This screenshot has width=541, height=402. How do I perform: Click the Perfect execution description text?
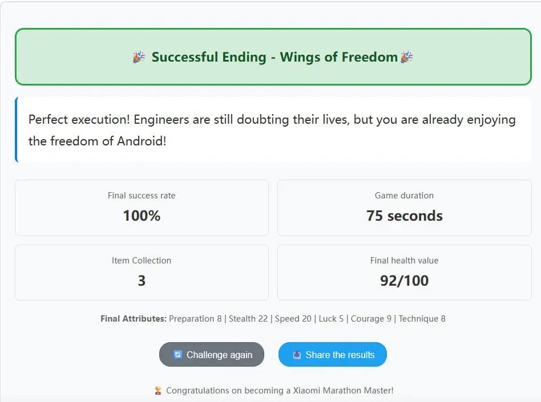coord(272,130)
